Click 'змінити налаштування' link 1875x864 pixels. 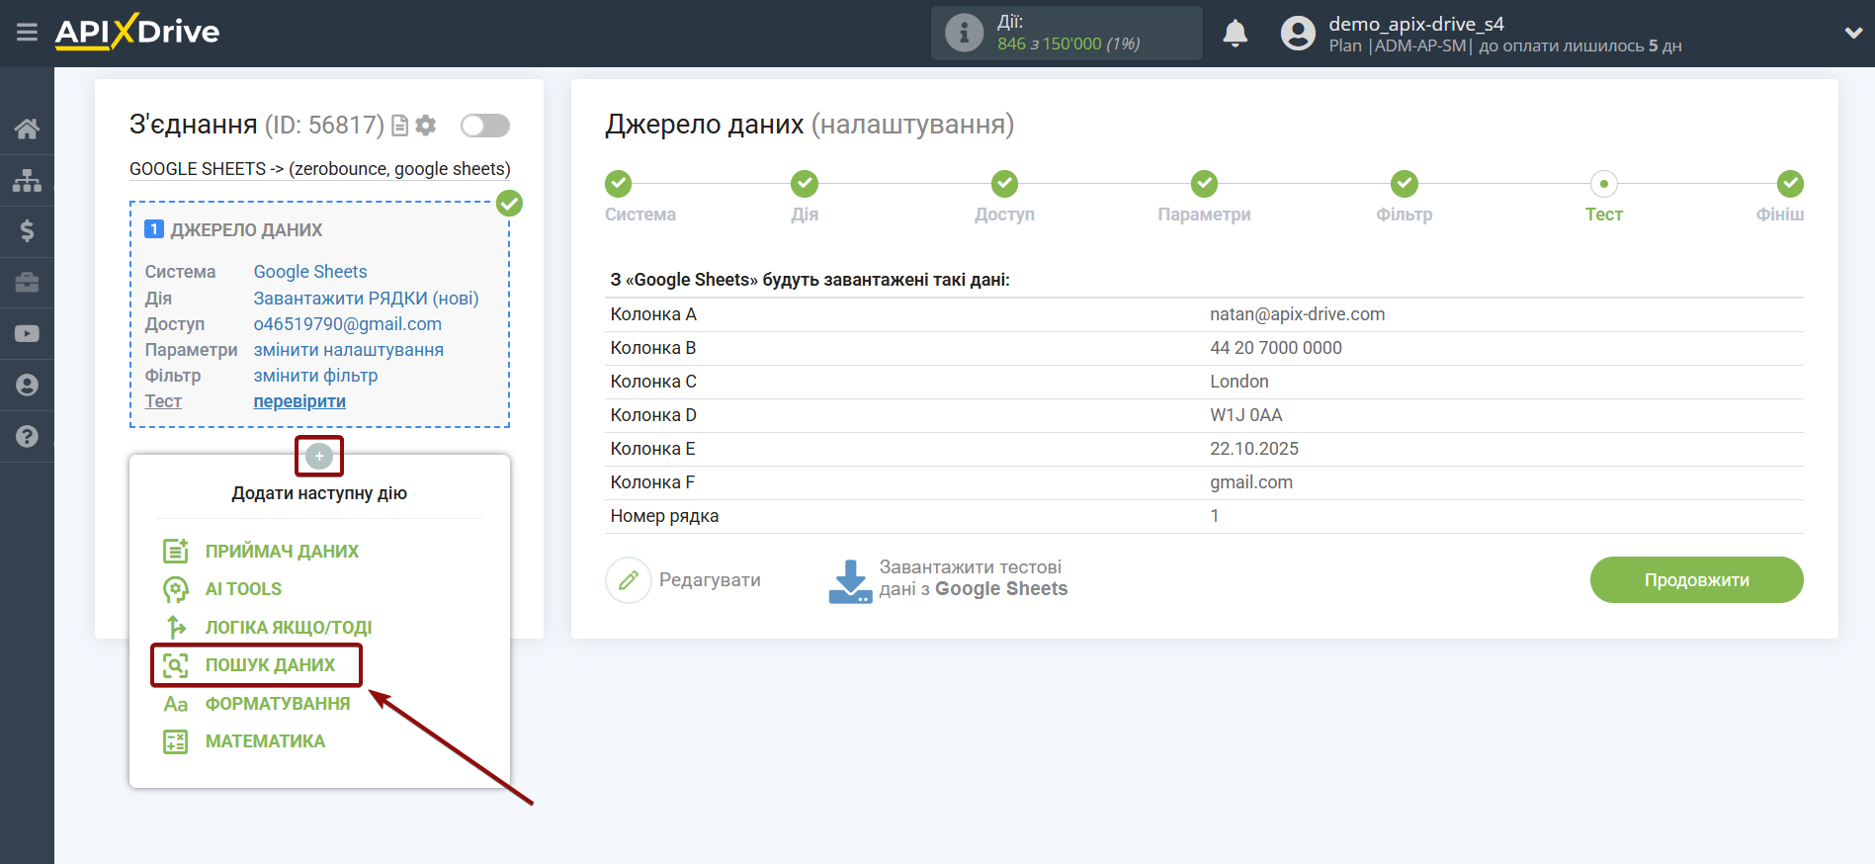(x=349, y=350)
